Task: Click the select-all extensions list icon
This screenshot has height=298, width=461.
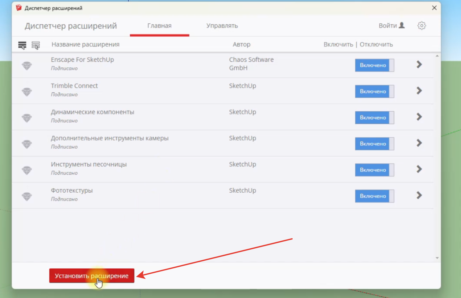Action: pos(22,45)
